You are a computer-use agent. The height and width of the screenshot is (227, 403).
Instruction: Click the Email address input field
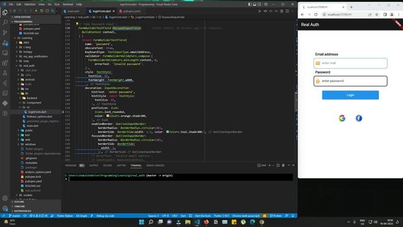(x=350, y=63)
